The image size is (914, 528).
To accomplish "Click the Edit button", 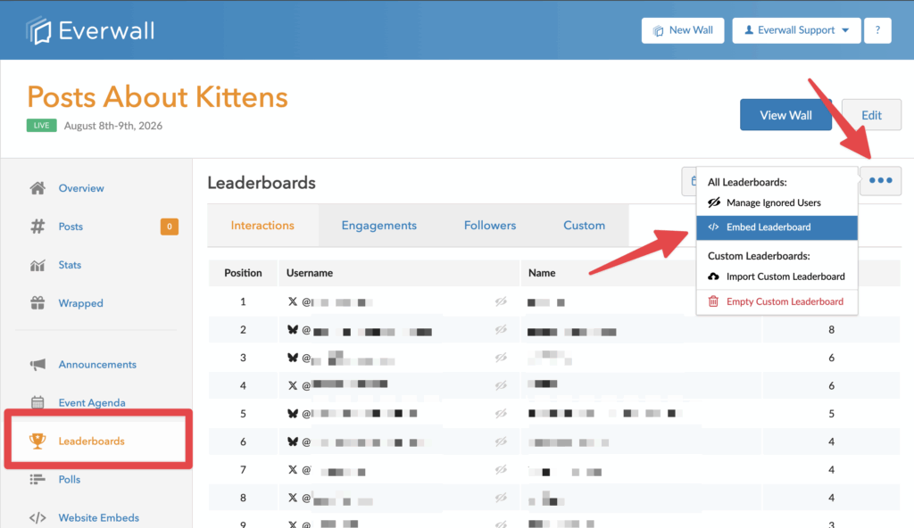I will click(x=871, y=115).
